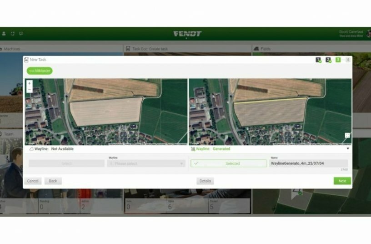The height and width of the screenshot is (244, 371).
Task: Jump to wizard step 4
Action: (x=347, y=60)
